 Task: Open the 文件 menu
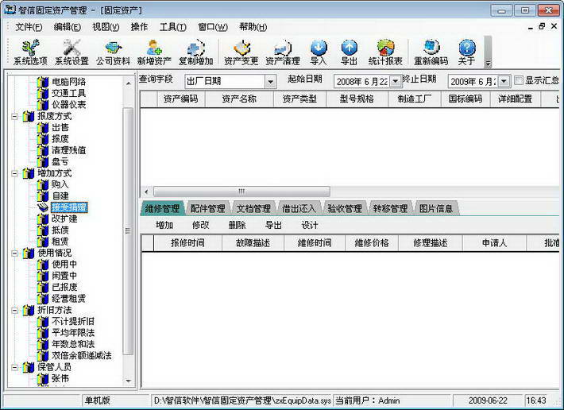pyautogui.click(x=29, y=27)
